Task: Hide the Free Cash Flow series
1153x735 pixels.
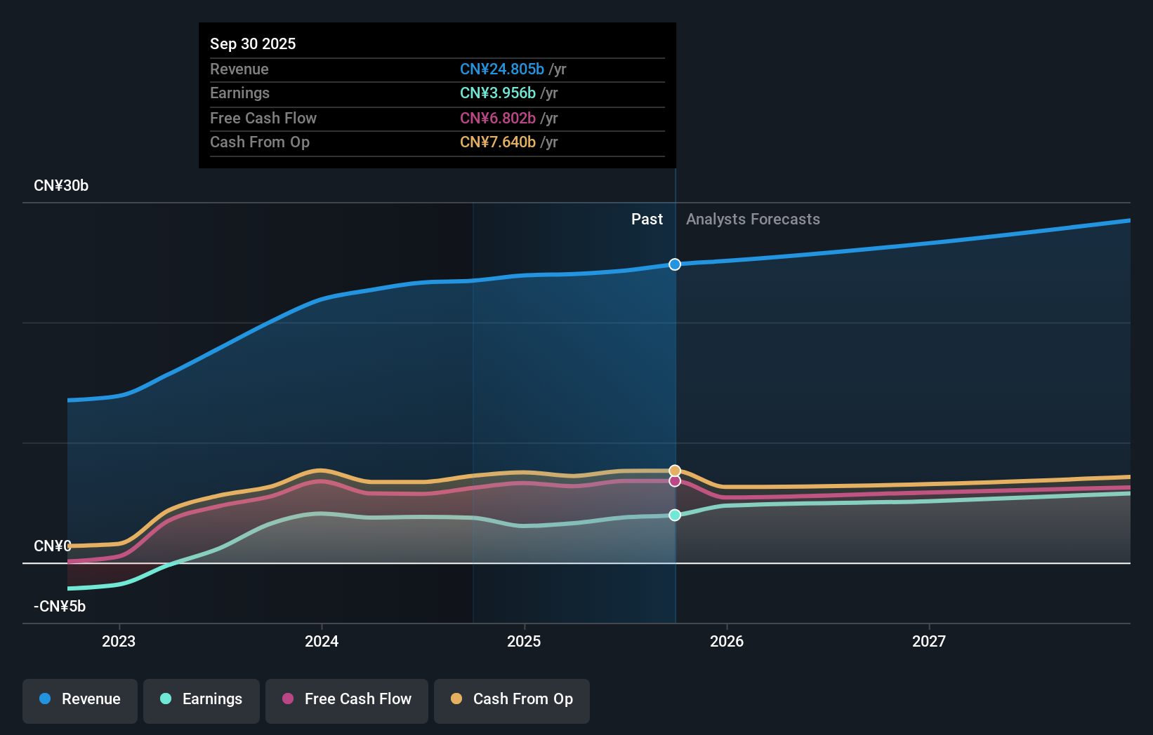Action: [346, 700]
